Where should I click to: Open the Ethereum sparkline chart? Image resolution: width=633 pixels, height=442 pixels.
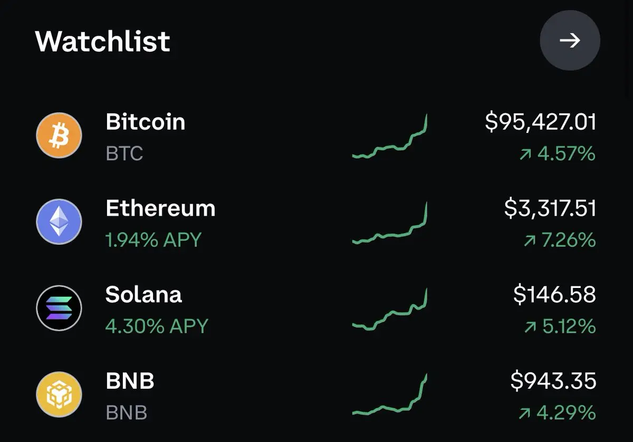(390, 222)
